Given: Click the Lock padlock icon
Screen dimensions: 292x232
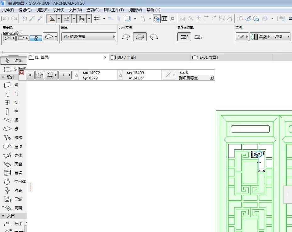Looking at the screenshot, I should 143,19.
